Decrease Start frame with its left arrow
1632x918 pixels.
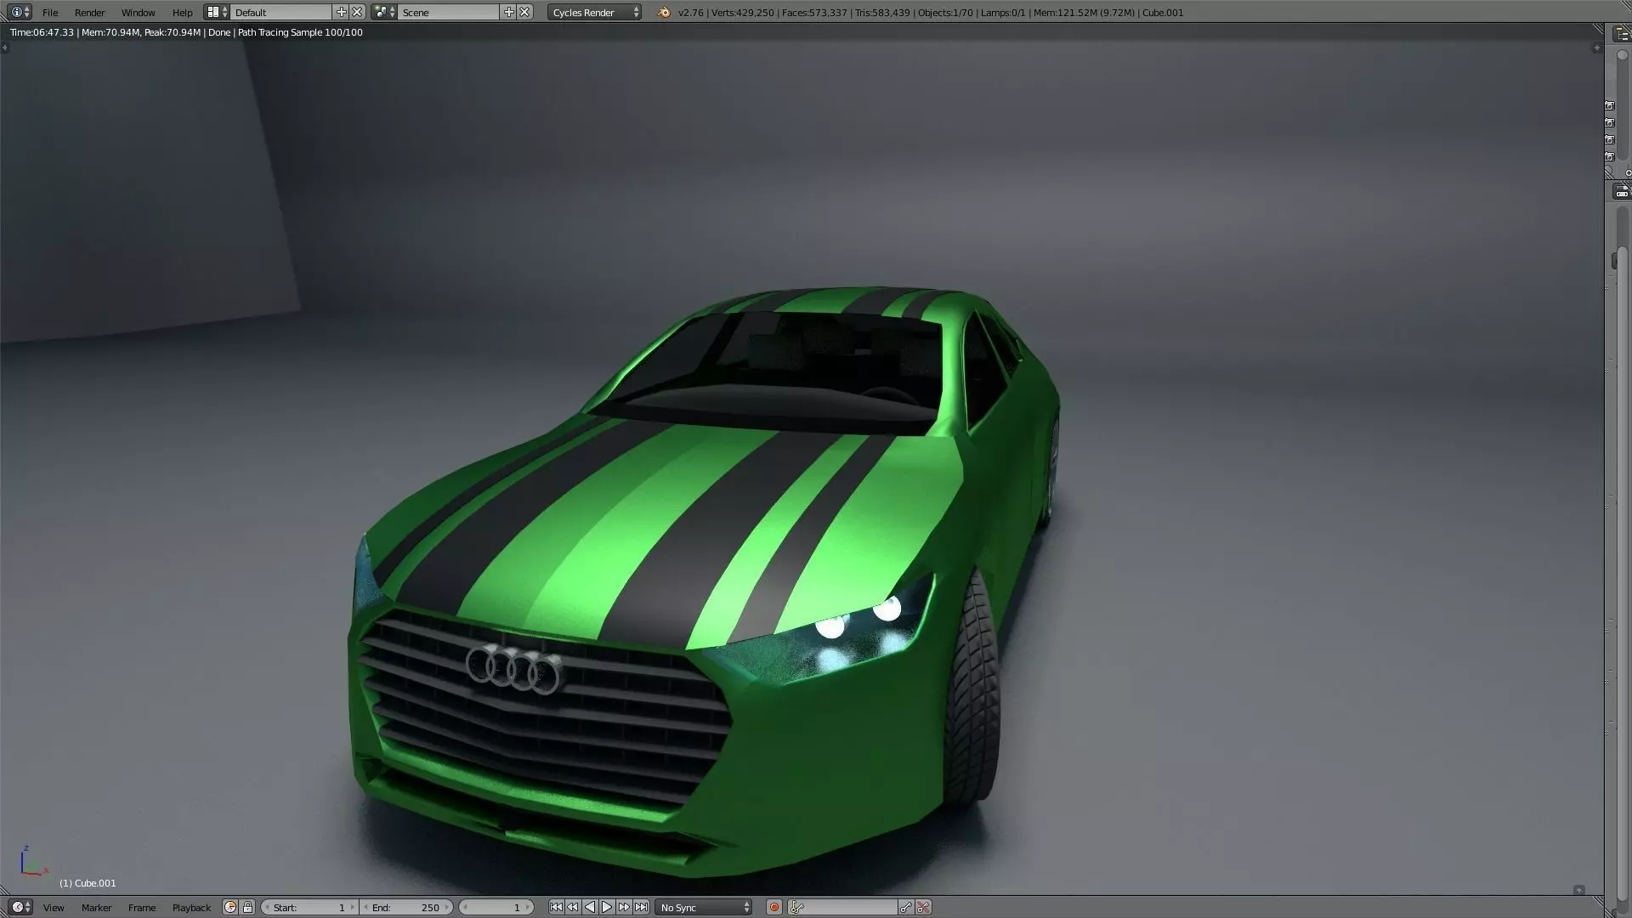click(x=267, y=908)
